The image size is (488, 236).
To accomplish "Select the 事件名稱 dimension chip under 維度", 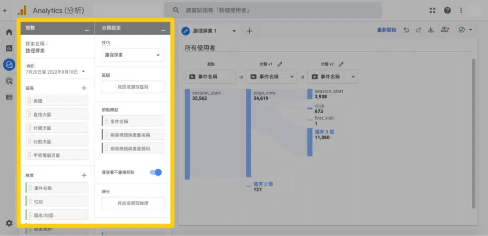I will coord(57,188).
